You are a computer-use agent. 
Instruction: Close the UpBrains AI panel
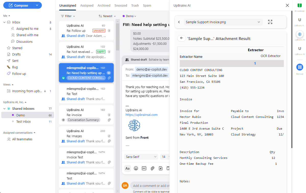coord(287,5)
